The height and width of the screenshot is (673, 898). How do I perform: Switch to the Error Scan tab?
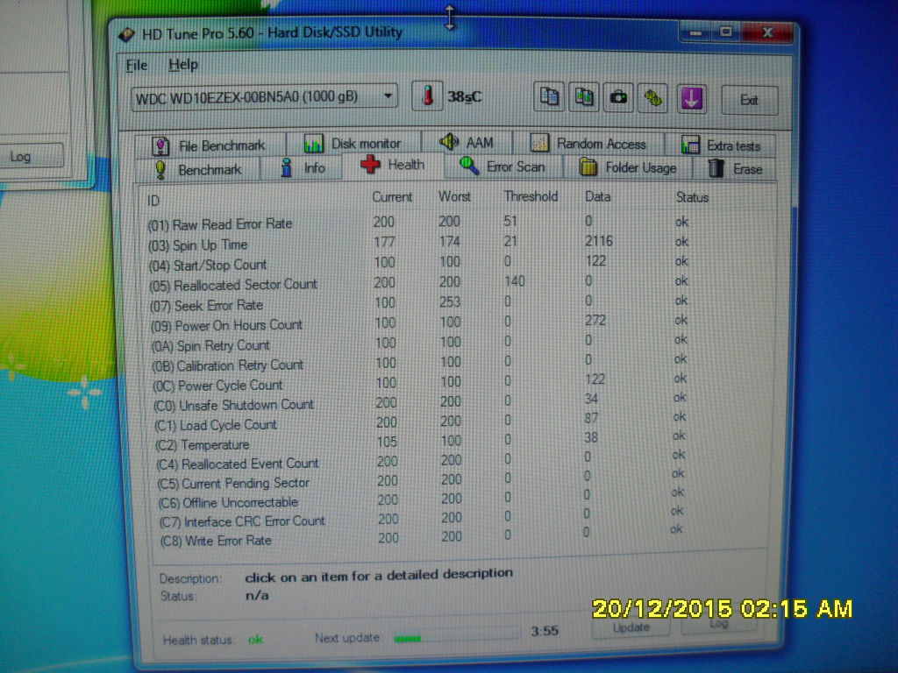tap(502, 166)
